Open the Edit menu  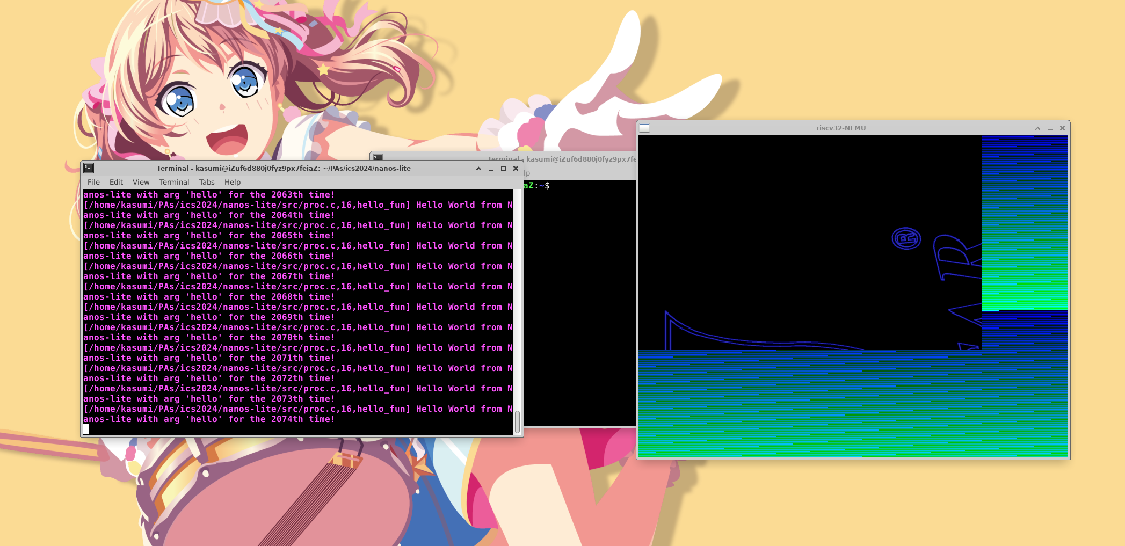[115, 182]
